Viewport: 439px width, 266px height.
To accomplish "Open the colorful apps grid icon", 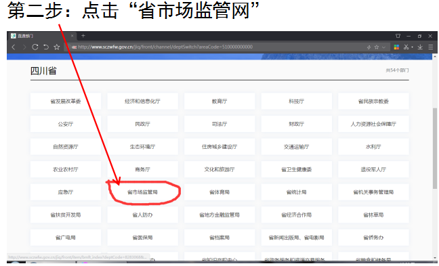I will click(x=396, y=47).
